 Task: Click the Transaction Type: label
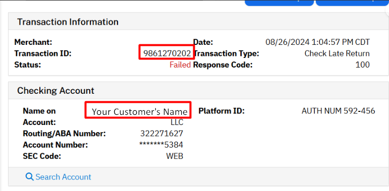[x=226, y=53]
